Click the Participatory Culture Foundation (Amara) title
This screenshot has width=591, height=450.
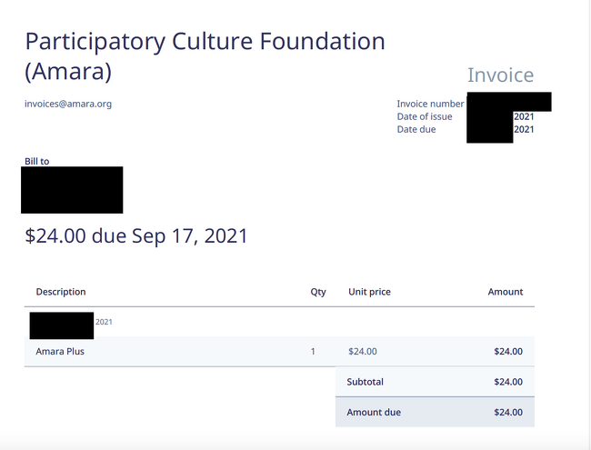pos(205,55)
